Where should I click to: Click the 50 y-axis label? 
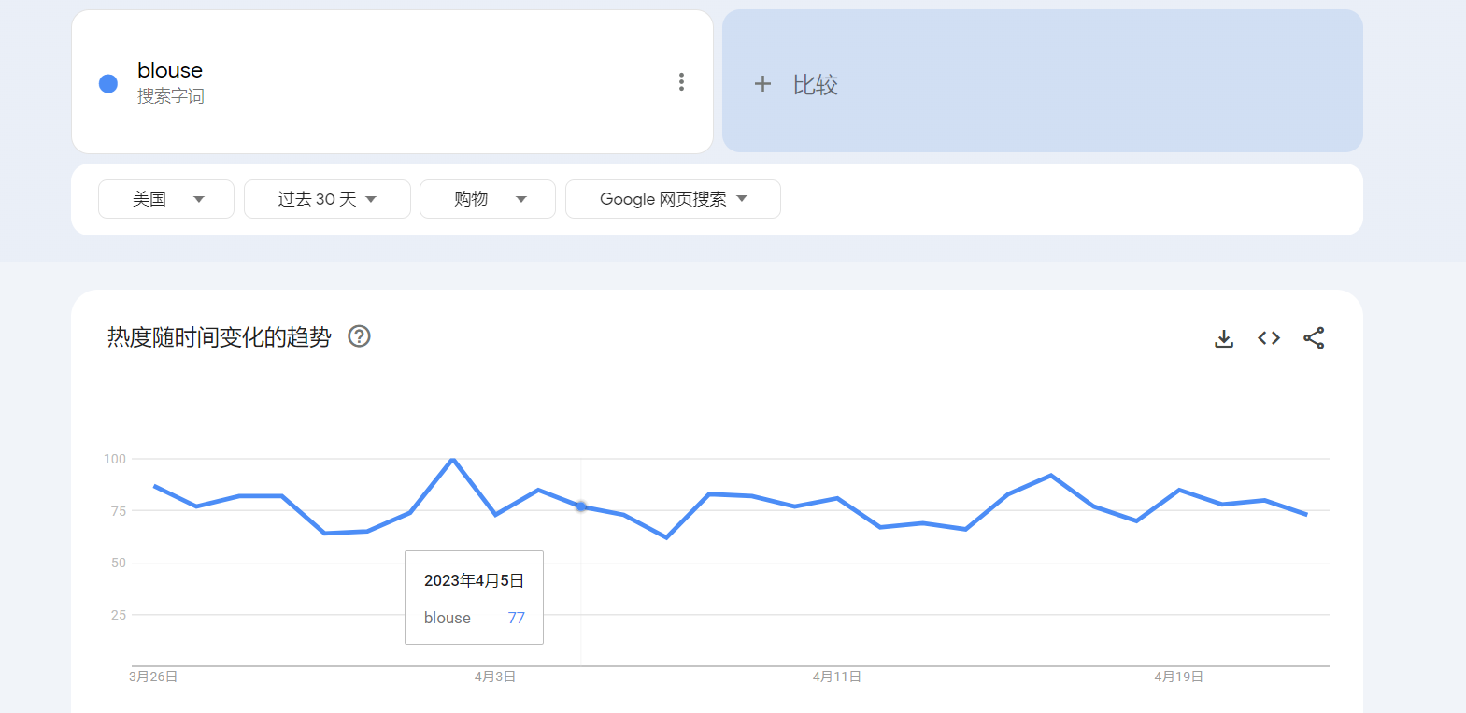119,563
